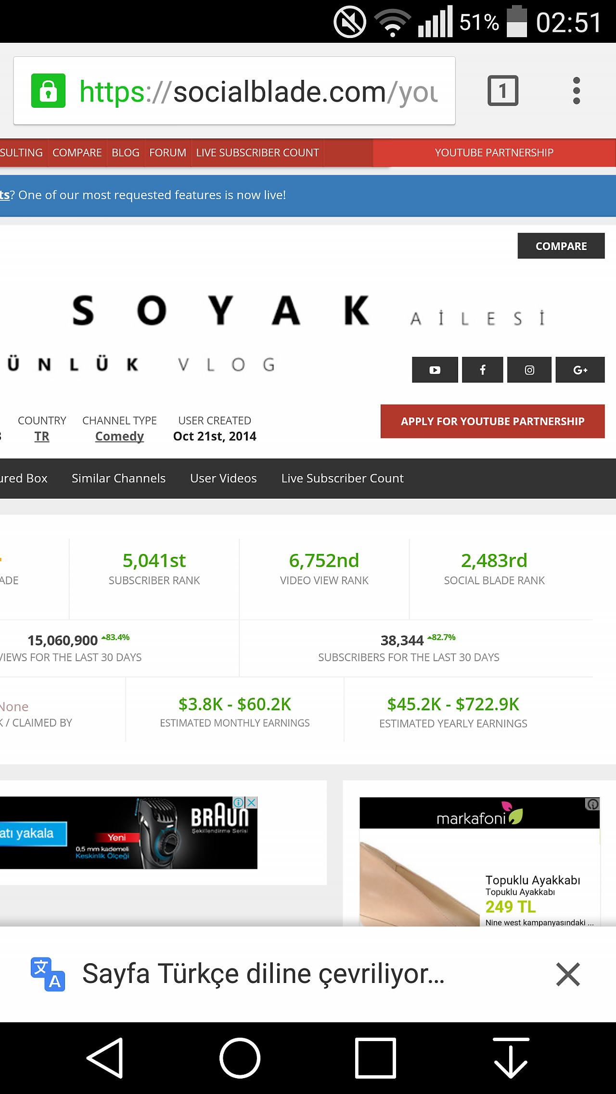616x1094 pixels.
Task: Click the Oct 21st, 2014 creation date
Action: [x=215, y=436]
